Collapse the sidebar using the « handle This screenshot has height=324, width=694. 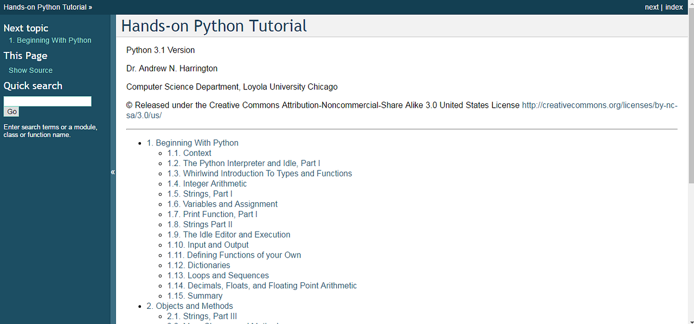coord(113,172)
